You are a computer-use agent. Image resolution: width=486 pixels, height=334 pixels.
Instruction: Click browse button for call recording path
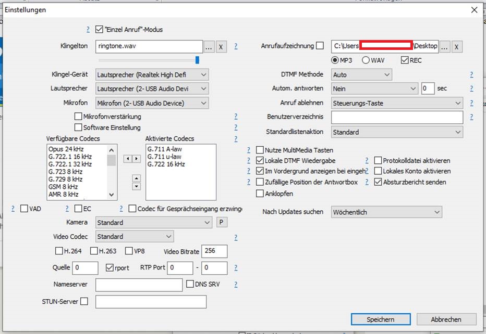click(444, 46)
